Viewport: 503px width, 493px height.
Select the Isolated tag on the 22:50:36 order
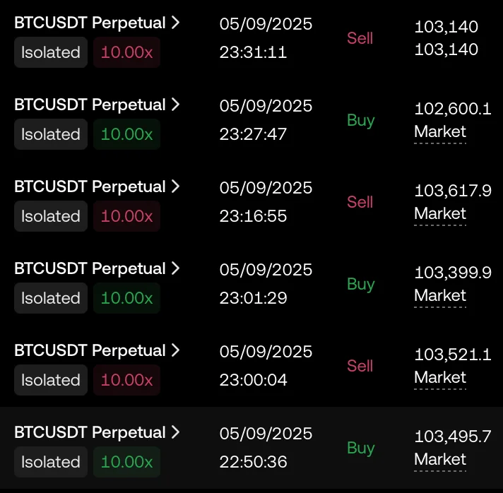(x=51, y=462)
